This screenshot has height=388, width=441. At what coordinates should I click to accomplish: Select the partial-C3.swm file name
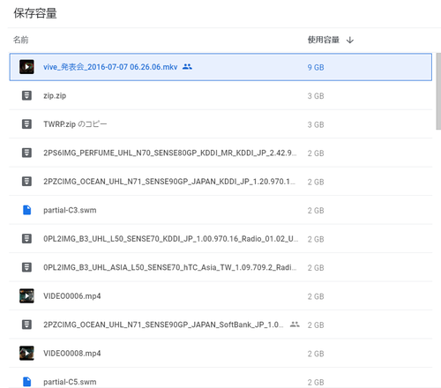pos(70,210)
